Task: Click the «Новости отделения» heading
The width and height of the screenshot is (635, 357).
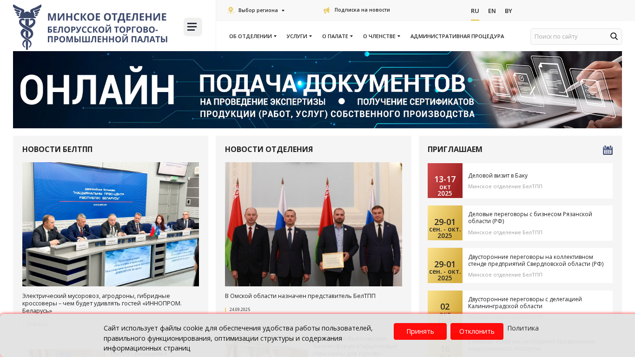Action: coord(269,149)
